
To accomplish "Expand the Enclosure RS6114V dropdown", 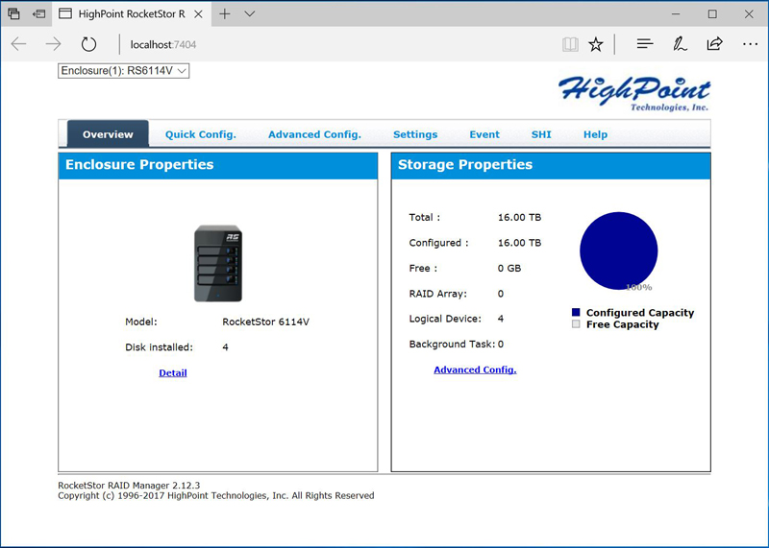I will [x=124, y=70].
